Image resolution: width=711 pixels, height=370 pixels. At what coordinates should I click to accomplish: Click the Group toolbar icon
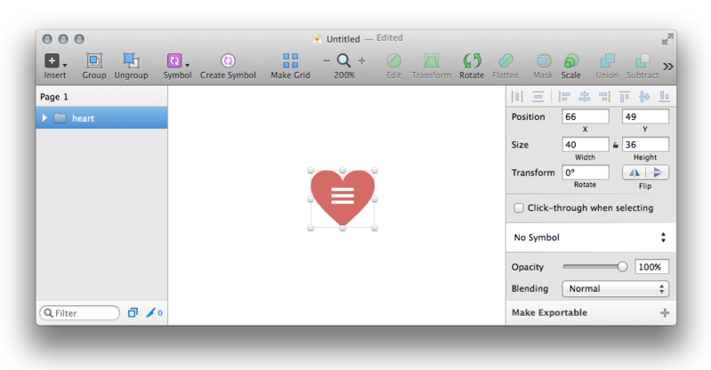tap(94, 60)
